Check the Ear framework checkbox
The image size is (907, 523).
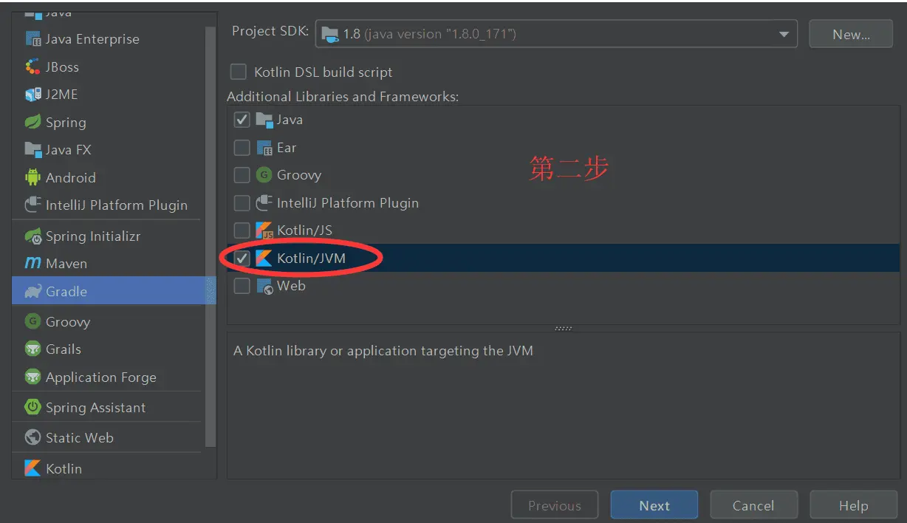point(242,148)
